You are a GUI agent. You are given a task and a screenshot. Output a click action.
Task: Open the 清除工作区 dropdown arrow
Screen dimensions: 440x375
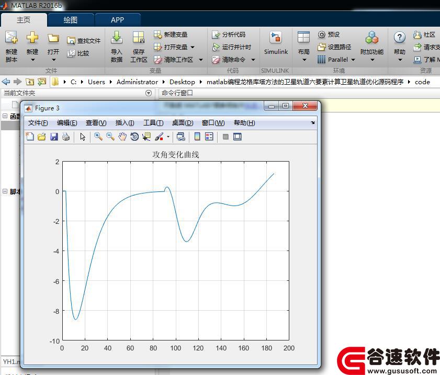coord(201,60)
